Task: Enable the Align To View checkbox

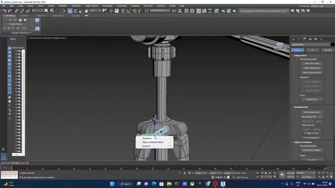Action: point(306,133)
